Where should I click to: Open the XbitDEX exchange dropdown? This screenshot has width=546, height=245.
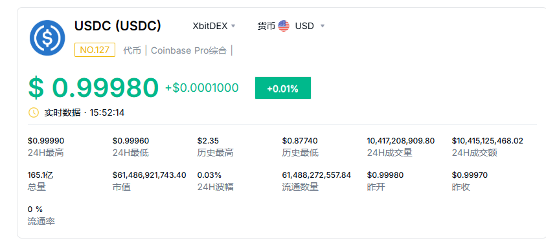214,26
